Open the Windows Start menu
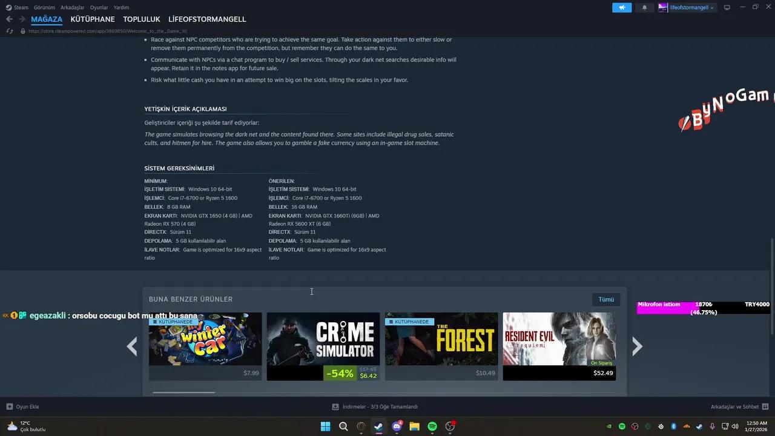Screen dimensions: 775x436 326,426
